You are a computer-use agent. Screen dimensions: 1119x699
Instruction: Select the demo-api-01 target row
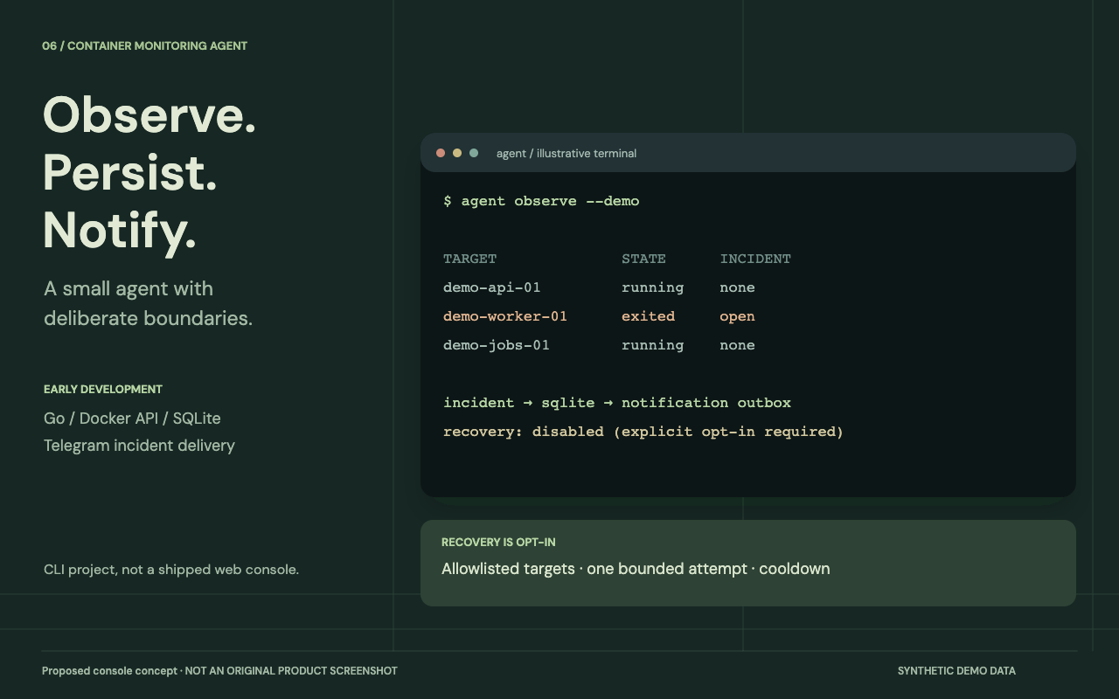tap(599, 287)
